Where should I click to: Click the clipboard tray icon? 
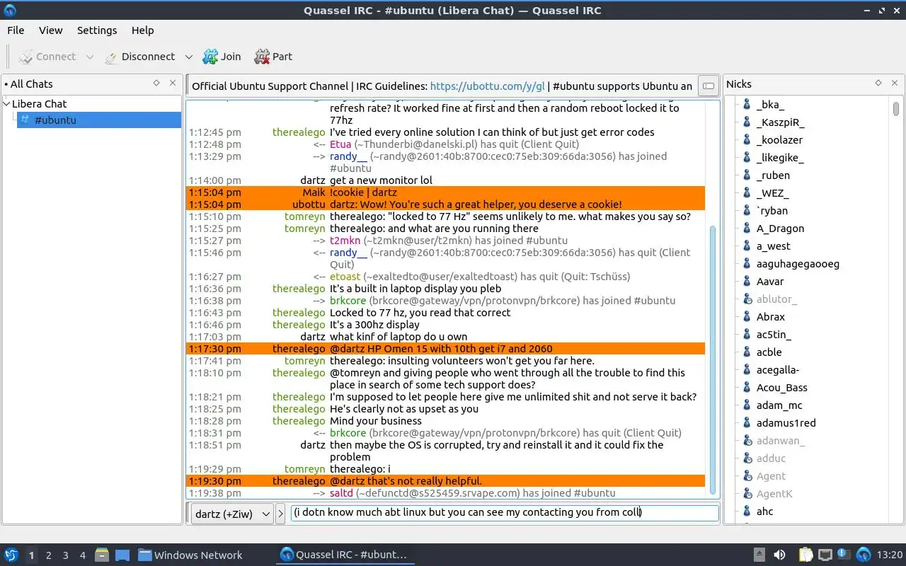click(805, 555)
